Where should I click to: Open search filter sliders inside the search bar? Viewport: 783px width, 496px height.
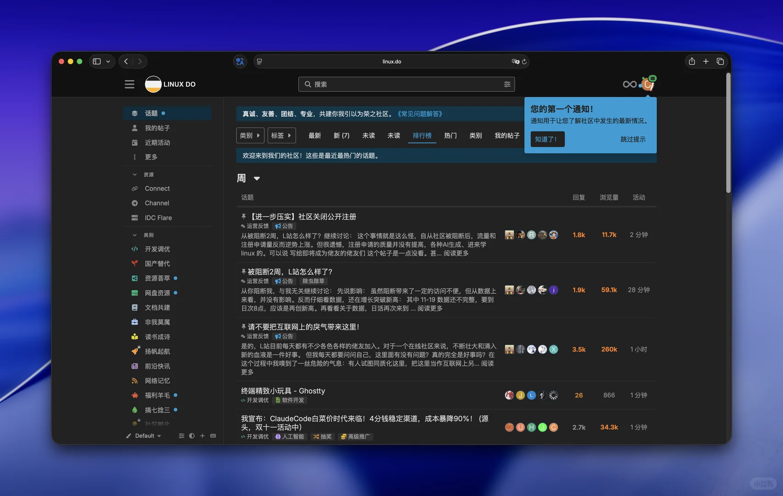pyautogui.click(x=507, y=84)
